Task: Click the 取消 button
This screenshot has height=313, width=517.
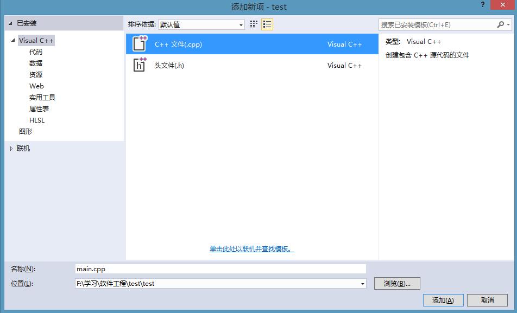Action: (x=487, y=300)
